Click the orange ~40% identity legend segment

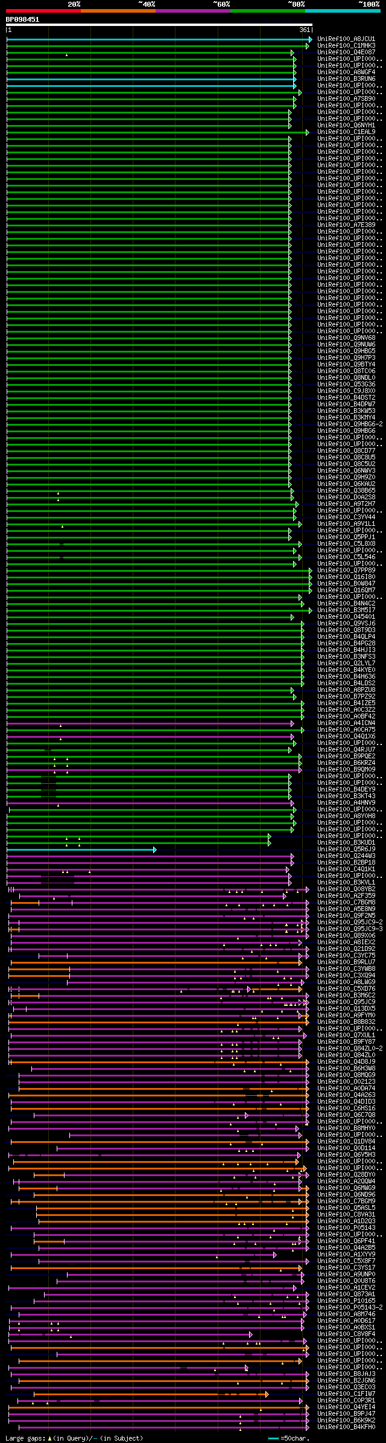118,10
